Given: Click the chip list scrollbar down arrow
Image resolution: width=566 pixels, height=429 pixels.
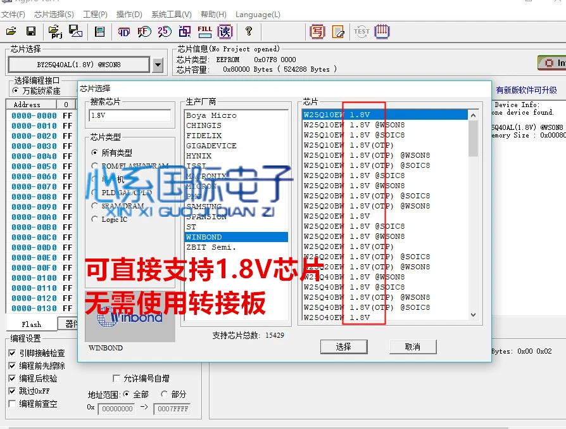Looking at the screenshot, I should pyautogui.click(x=473, y=315).
